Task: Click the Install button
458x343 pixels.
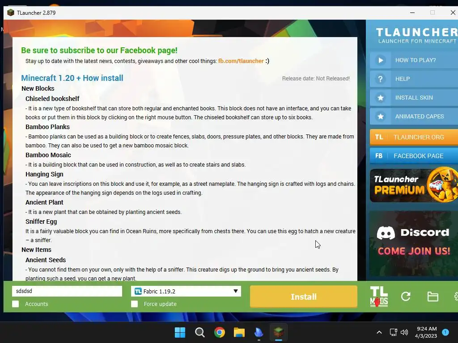Action: point(304,297)
